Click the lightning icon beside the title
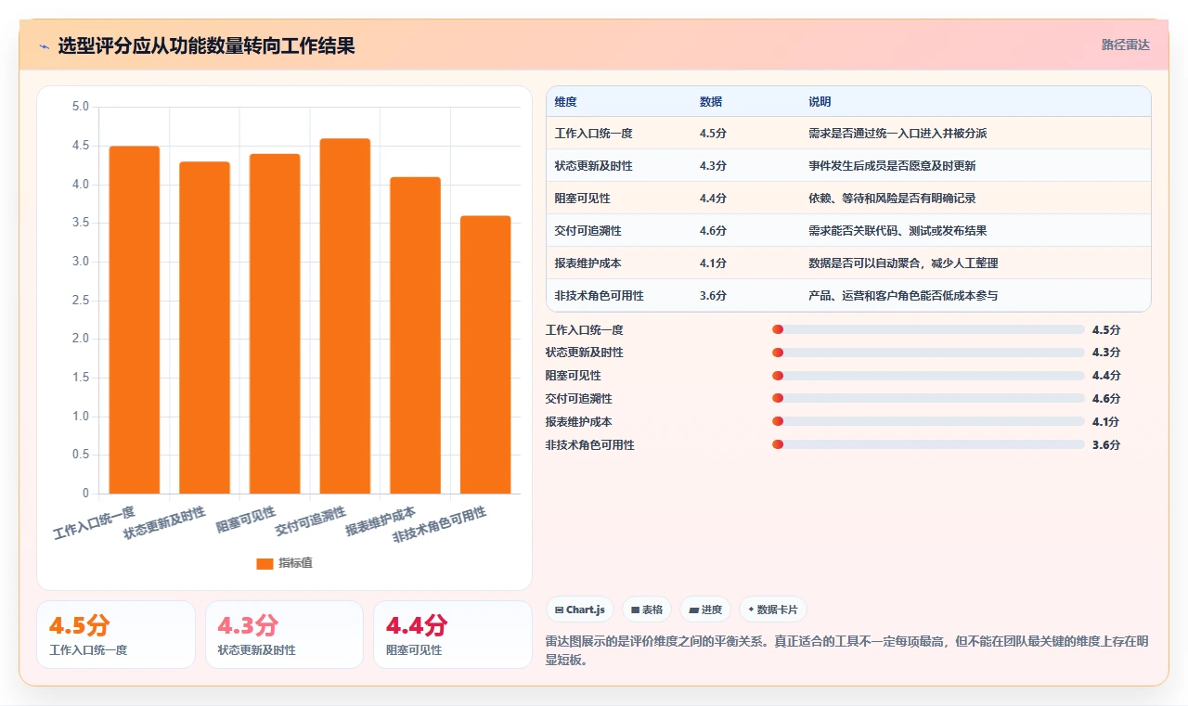1188x706 pixels. tap(45, 46)
